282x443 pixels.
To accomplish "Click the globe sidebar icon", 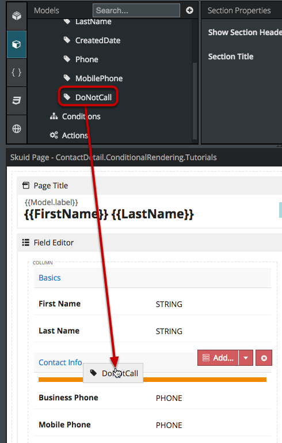I will pos(17,129).
